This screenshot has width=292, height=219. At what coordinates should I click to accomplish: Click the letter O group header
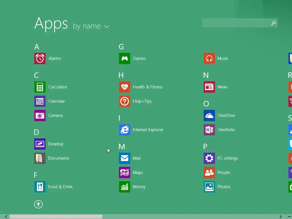click(206, 104)
